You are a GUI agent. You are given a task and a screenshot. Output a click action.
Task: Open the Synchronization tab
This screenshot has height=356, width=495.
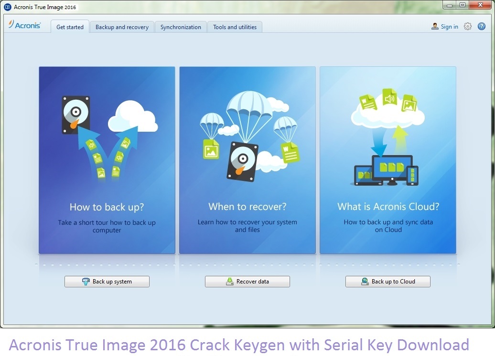pos(181,27)
